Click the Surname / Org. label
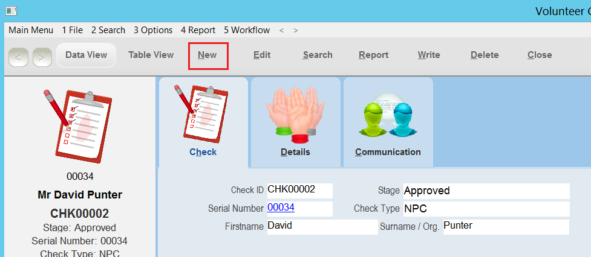The width and height of the screenshot is (591, 257). click(x=410, y=227)
